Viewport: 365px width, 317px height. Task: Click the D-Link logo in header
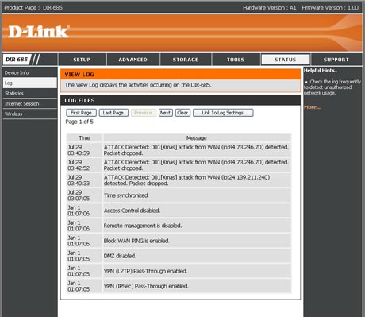point(39,32)
